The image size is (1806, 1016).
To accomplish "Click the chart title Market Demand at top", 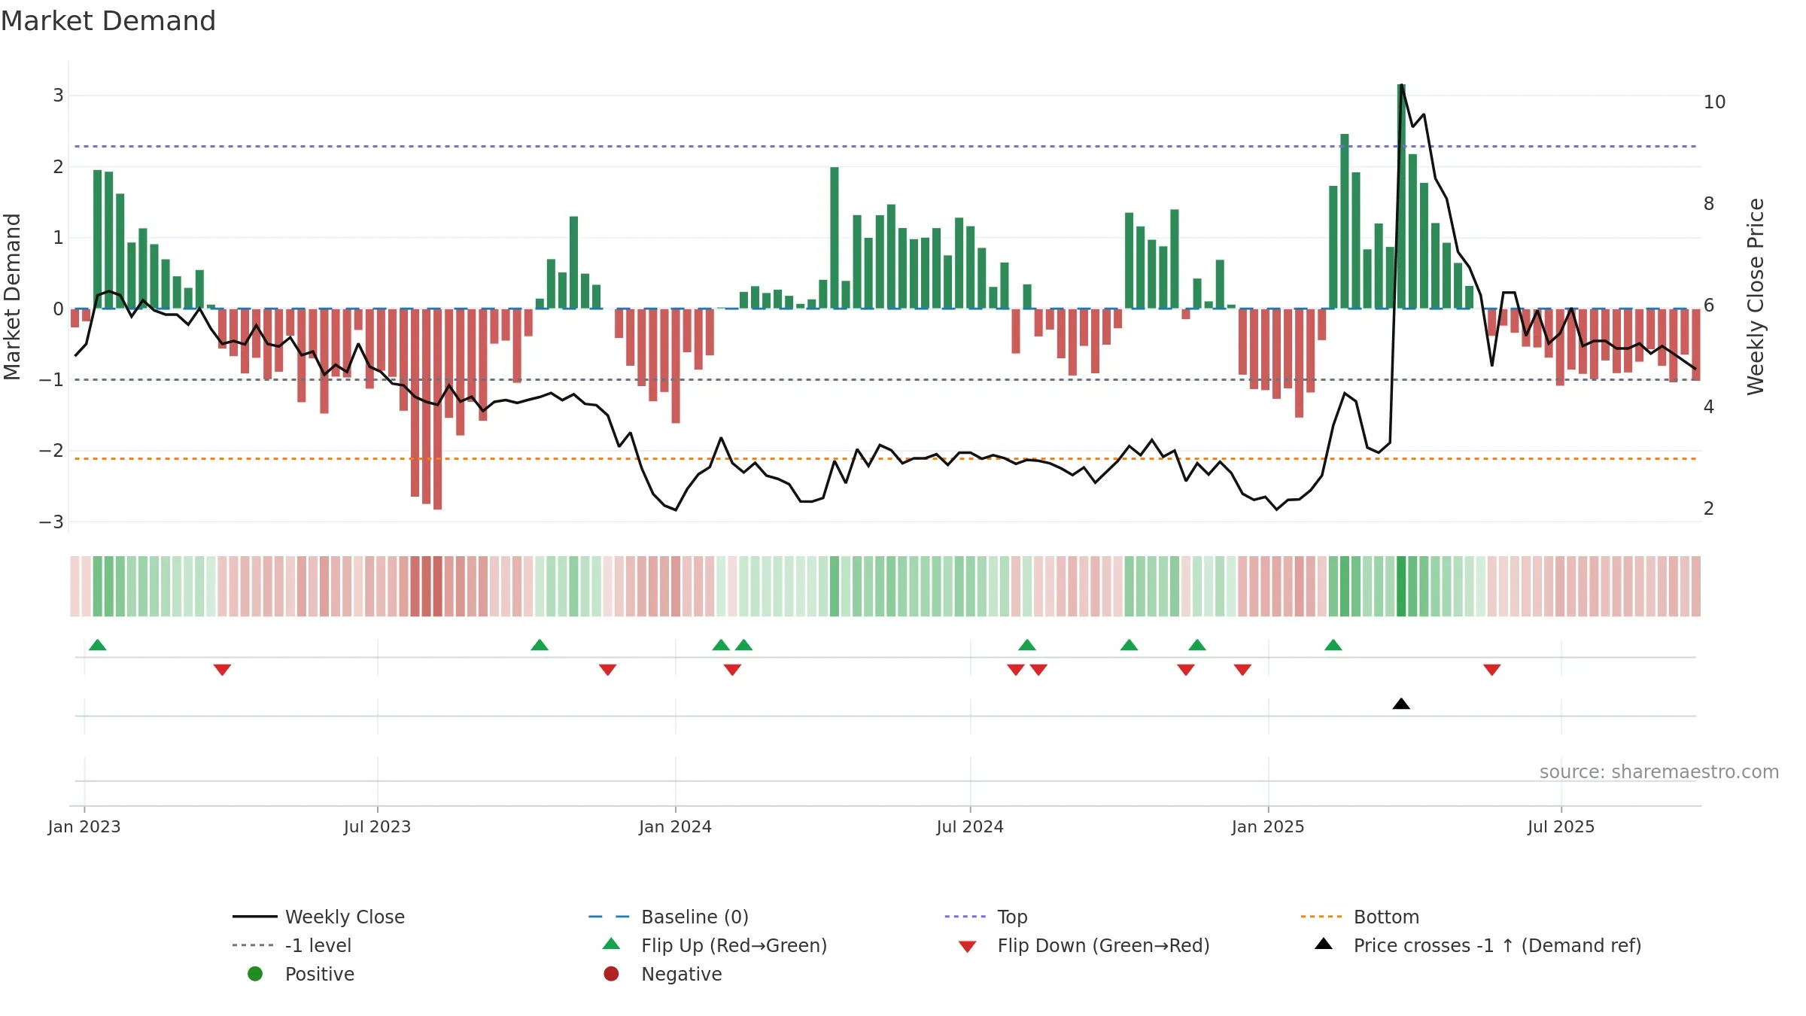I will pyautogui.click(x=108, y=21).
